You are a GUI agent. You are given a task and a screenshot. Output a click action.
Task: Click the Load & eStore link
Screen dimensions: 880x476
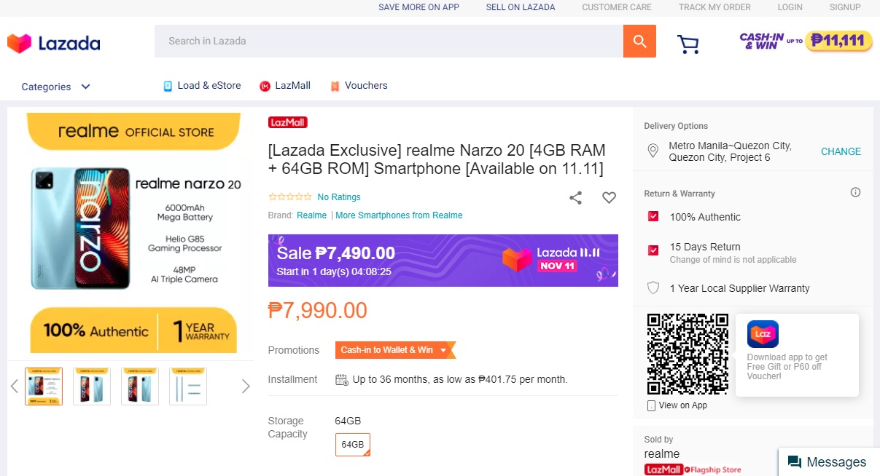209,86
